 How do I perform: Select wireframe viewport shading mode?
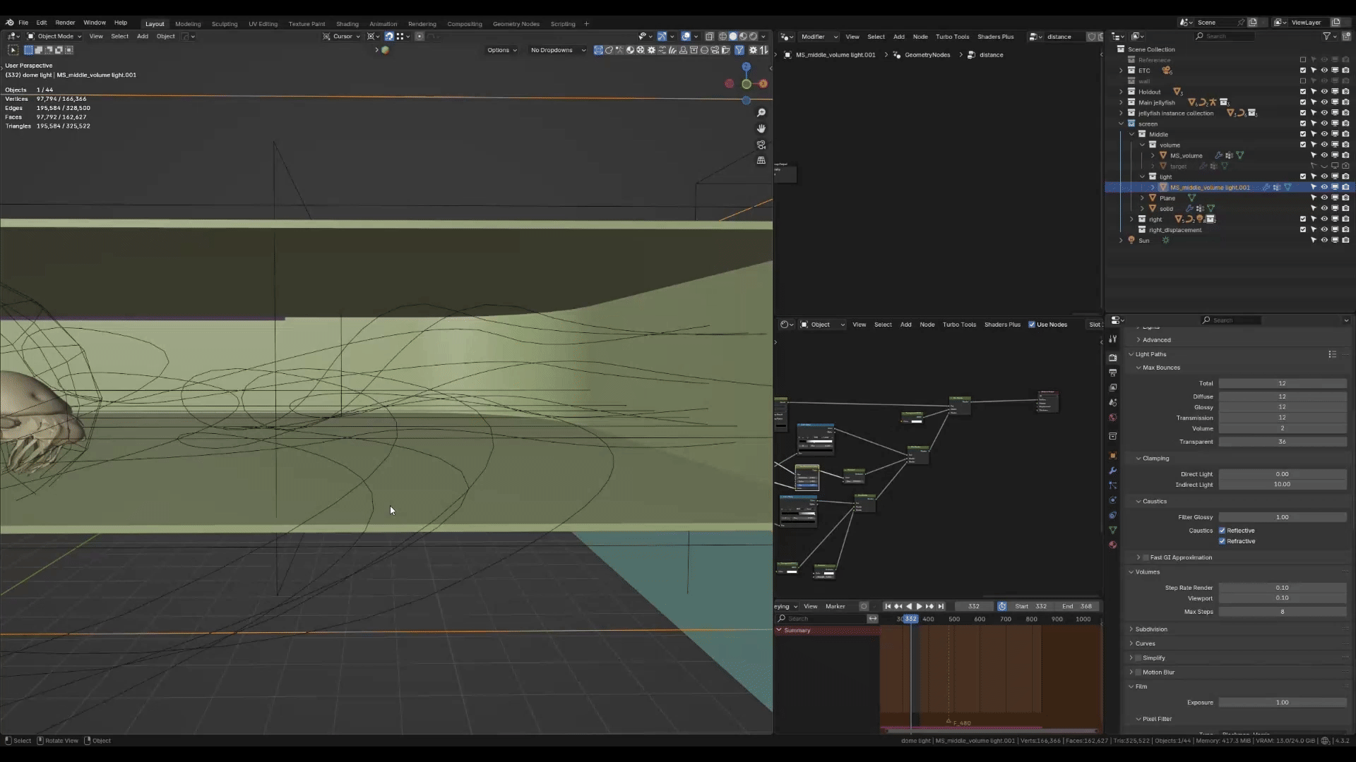pyautogui.click(x=722, y=36)
